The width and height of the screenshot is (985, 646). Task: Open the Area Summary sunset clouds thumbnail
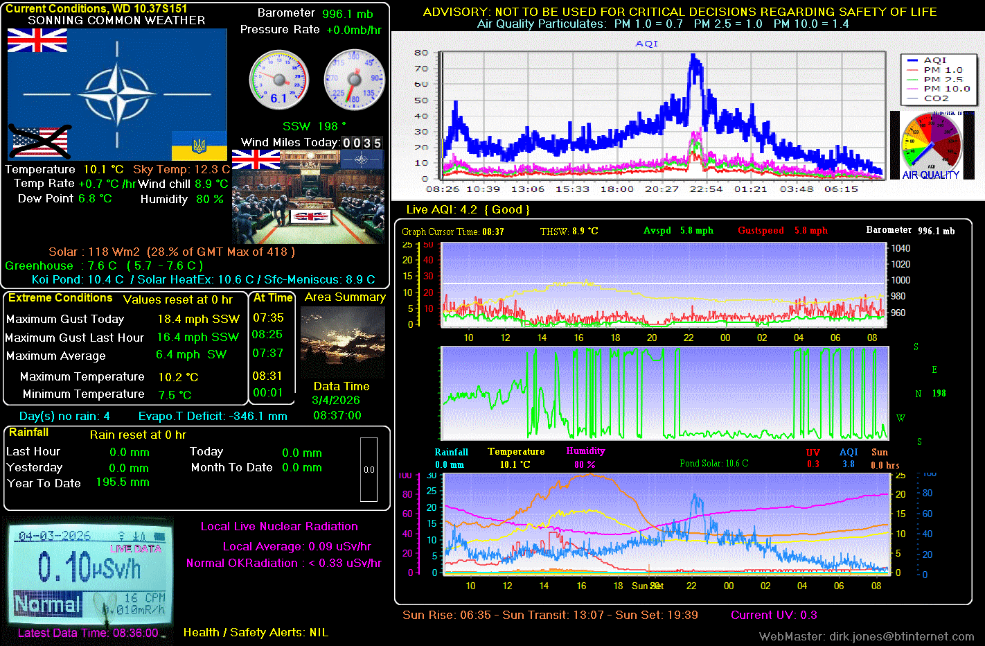click(x=342, y=342)
